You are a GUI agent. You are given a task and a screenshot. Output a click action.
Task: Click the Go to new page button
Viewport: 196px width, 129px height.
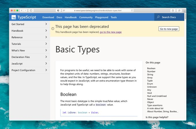tap(169, 29)
